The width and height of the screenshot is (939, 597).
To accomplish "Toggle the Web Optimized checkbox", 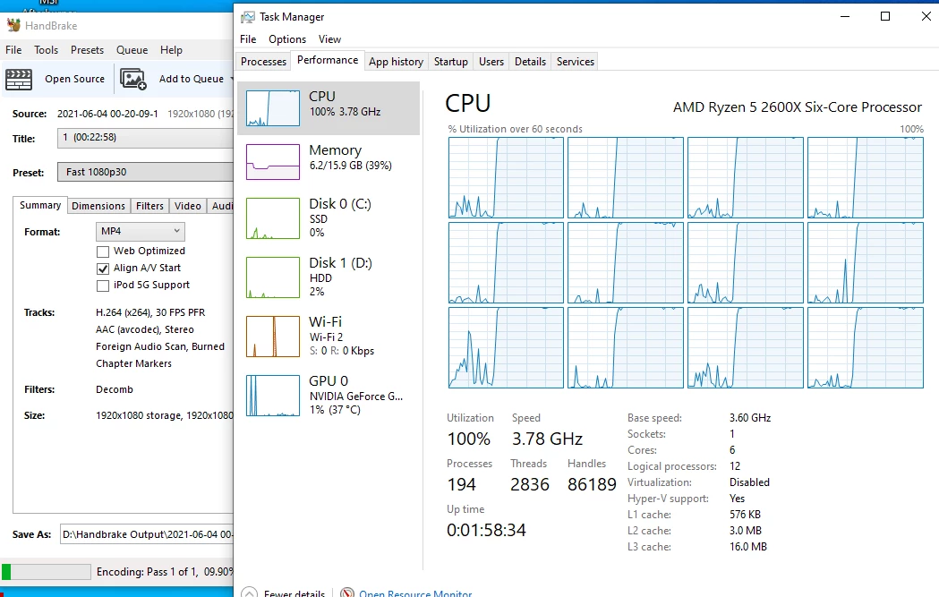I will click(103, 252).
